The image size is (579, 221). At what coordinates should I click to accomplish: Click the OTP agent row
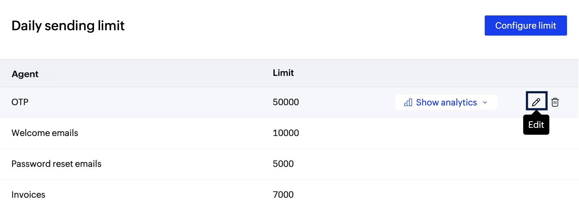pyautogui.click(x=20, y=102)
